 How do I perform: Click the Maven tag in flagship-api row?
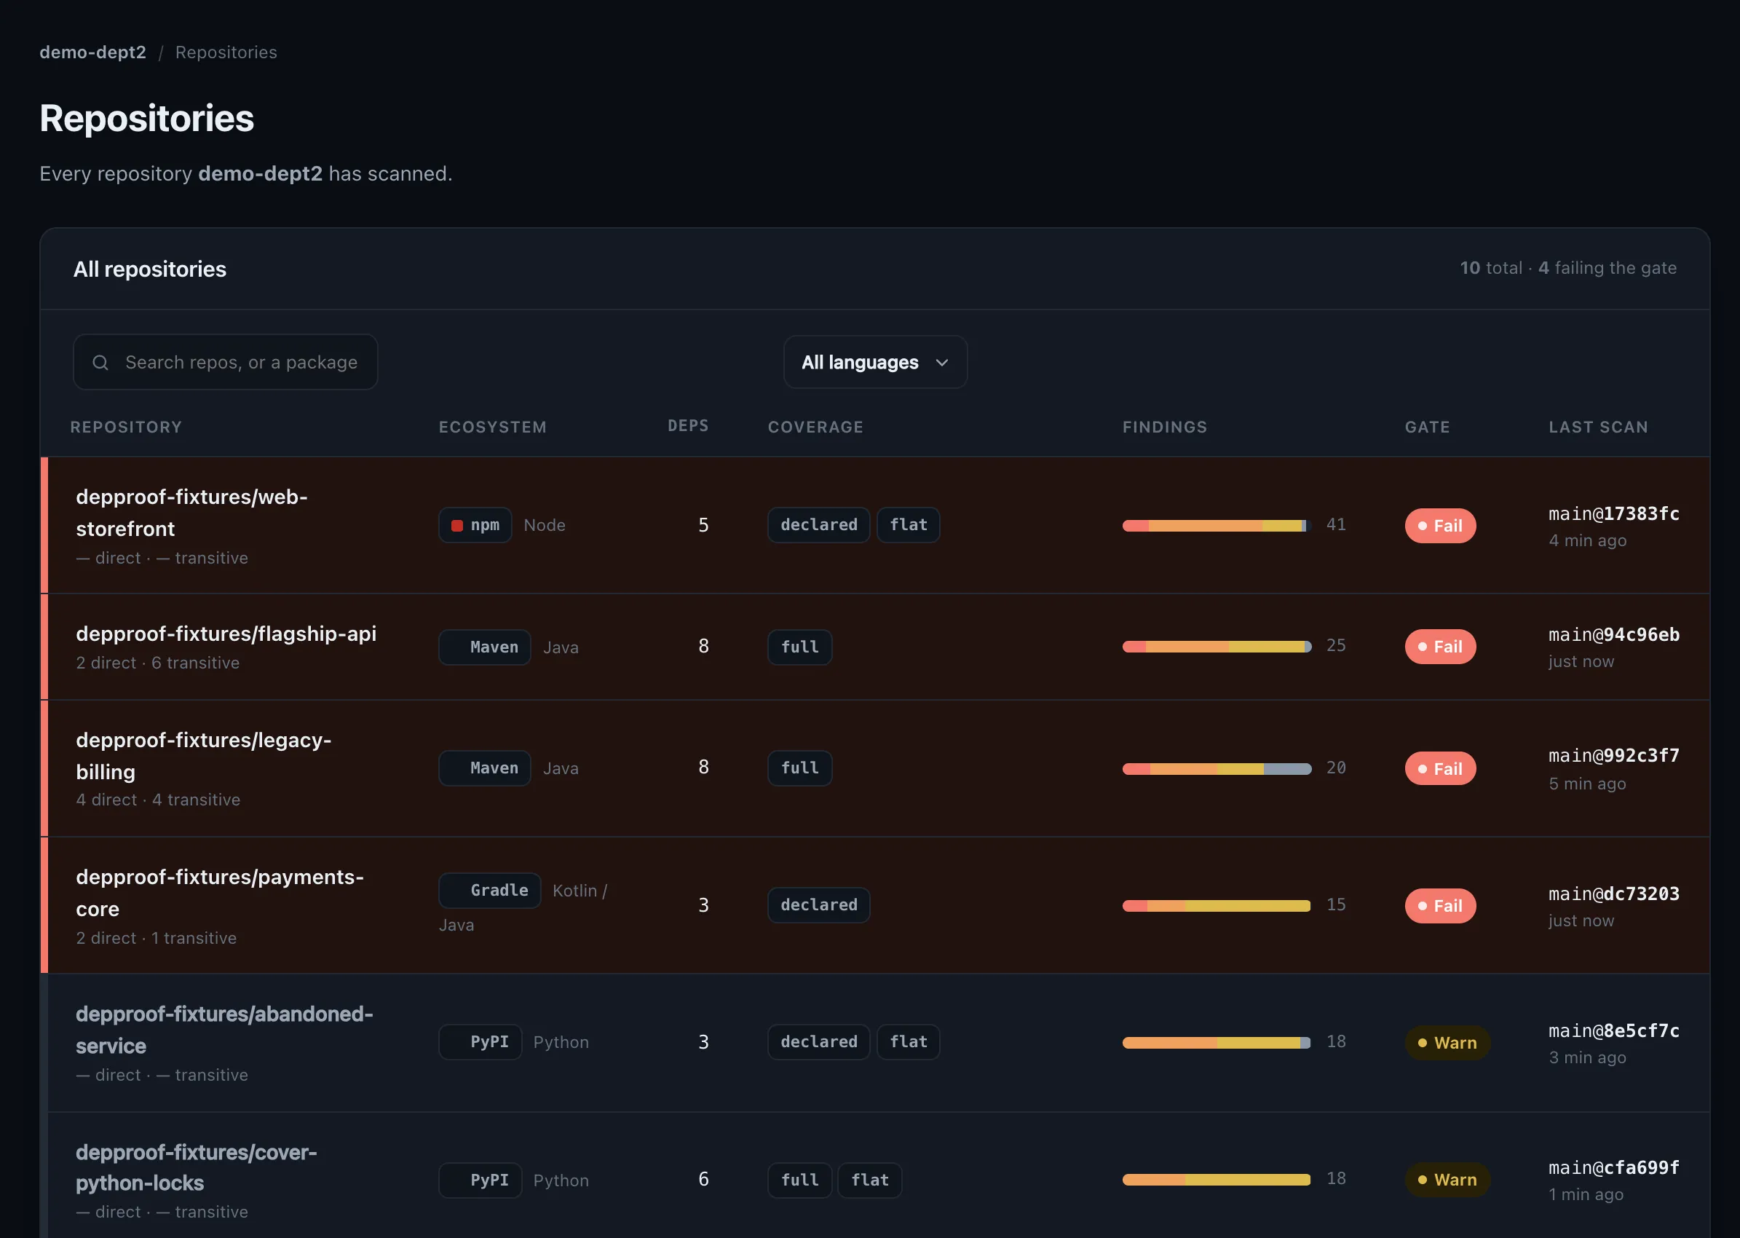click(485, 647)
